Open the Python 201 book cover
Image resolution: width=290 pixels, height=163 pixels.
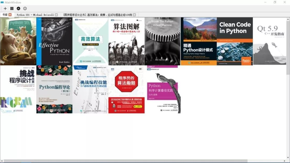(18, 41)
